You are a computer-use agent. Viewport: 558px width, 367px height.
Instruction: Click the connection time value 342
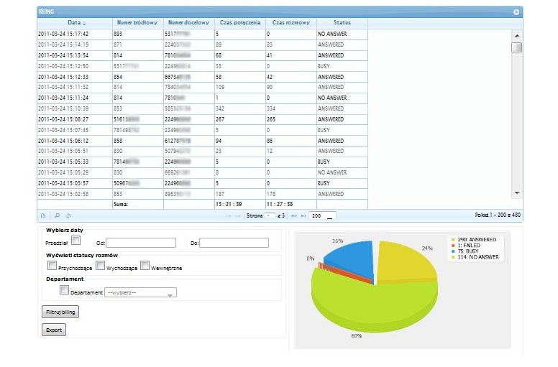(x=220, y=108)
